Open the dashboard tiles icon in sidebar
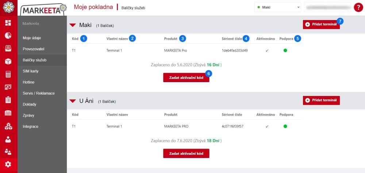The width and height of the screenshot is (365, 173). pos(8,23)
